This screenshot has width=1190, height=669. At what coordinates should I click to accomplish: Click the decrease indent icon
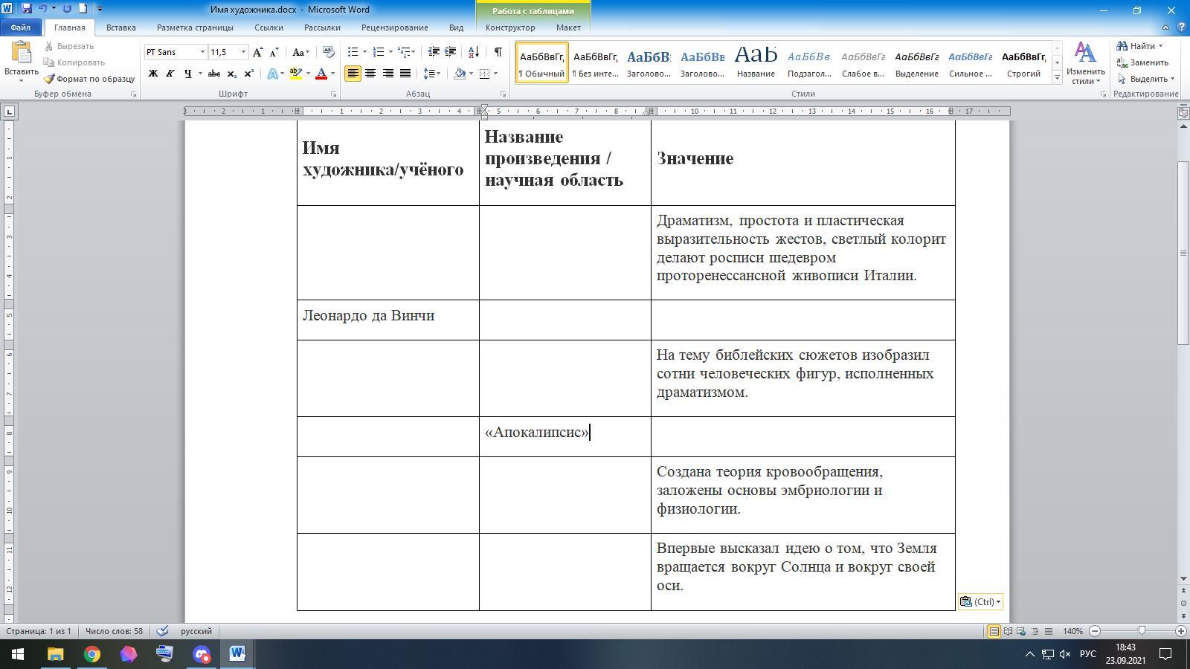434,52
